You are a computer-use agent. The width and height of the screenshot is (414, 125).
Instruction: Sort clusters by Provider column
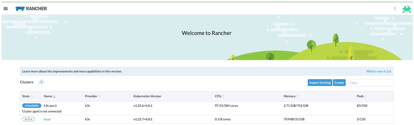(x=92, y=96)
